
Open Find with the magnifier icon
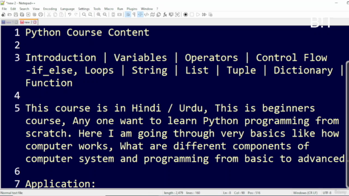84,15
